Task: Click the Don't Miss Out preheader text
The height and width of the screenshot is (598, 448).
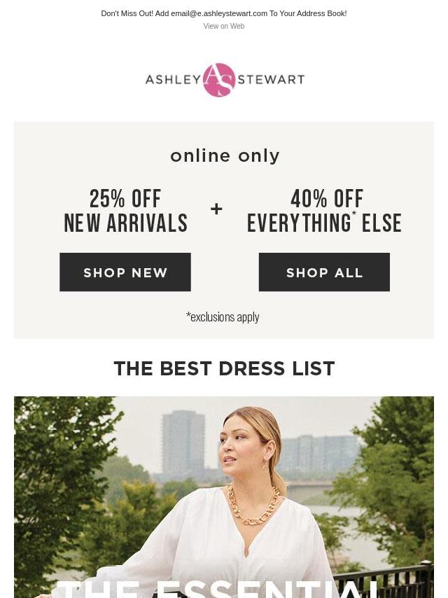Action: point(224,13)
